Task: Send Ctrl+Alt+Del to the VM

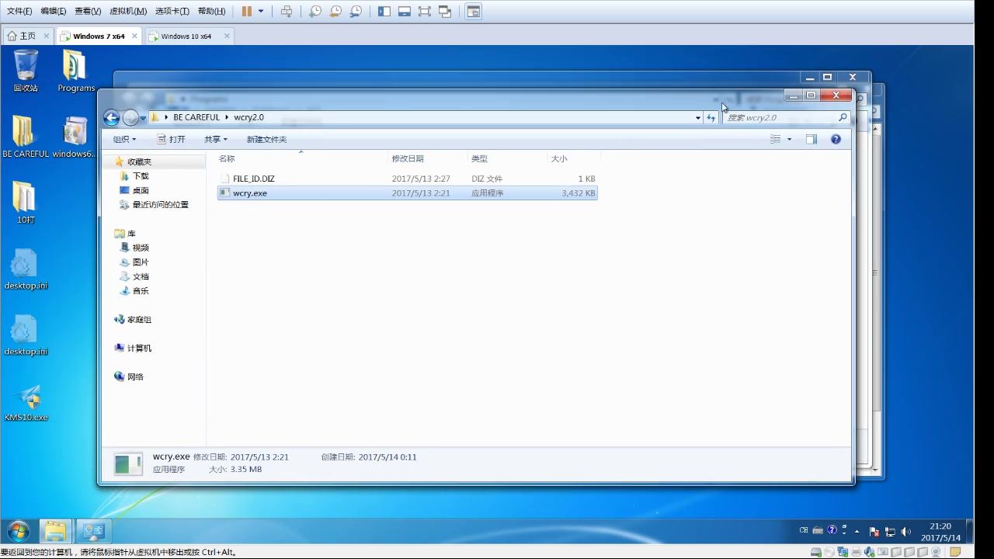Action: coord(287,12)
